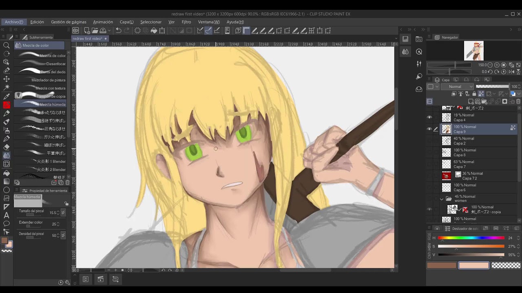
Task: Select the Desenfocar sub tool
Action: point(41,64)
